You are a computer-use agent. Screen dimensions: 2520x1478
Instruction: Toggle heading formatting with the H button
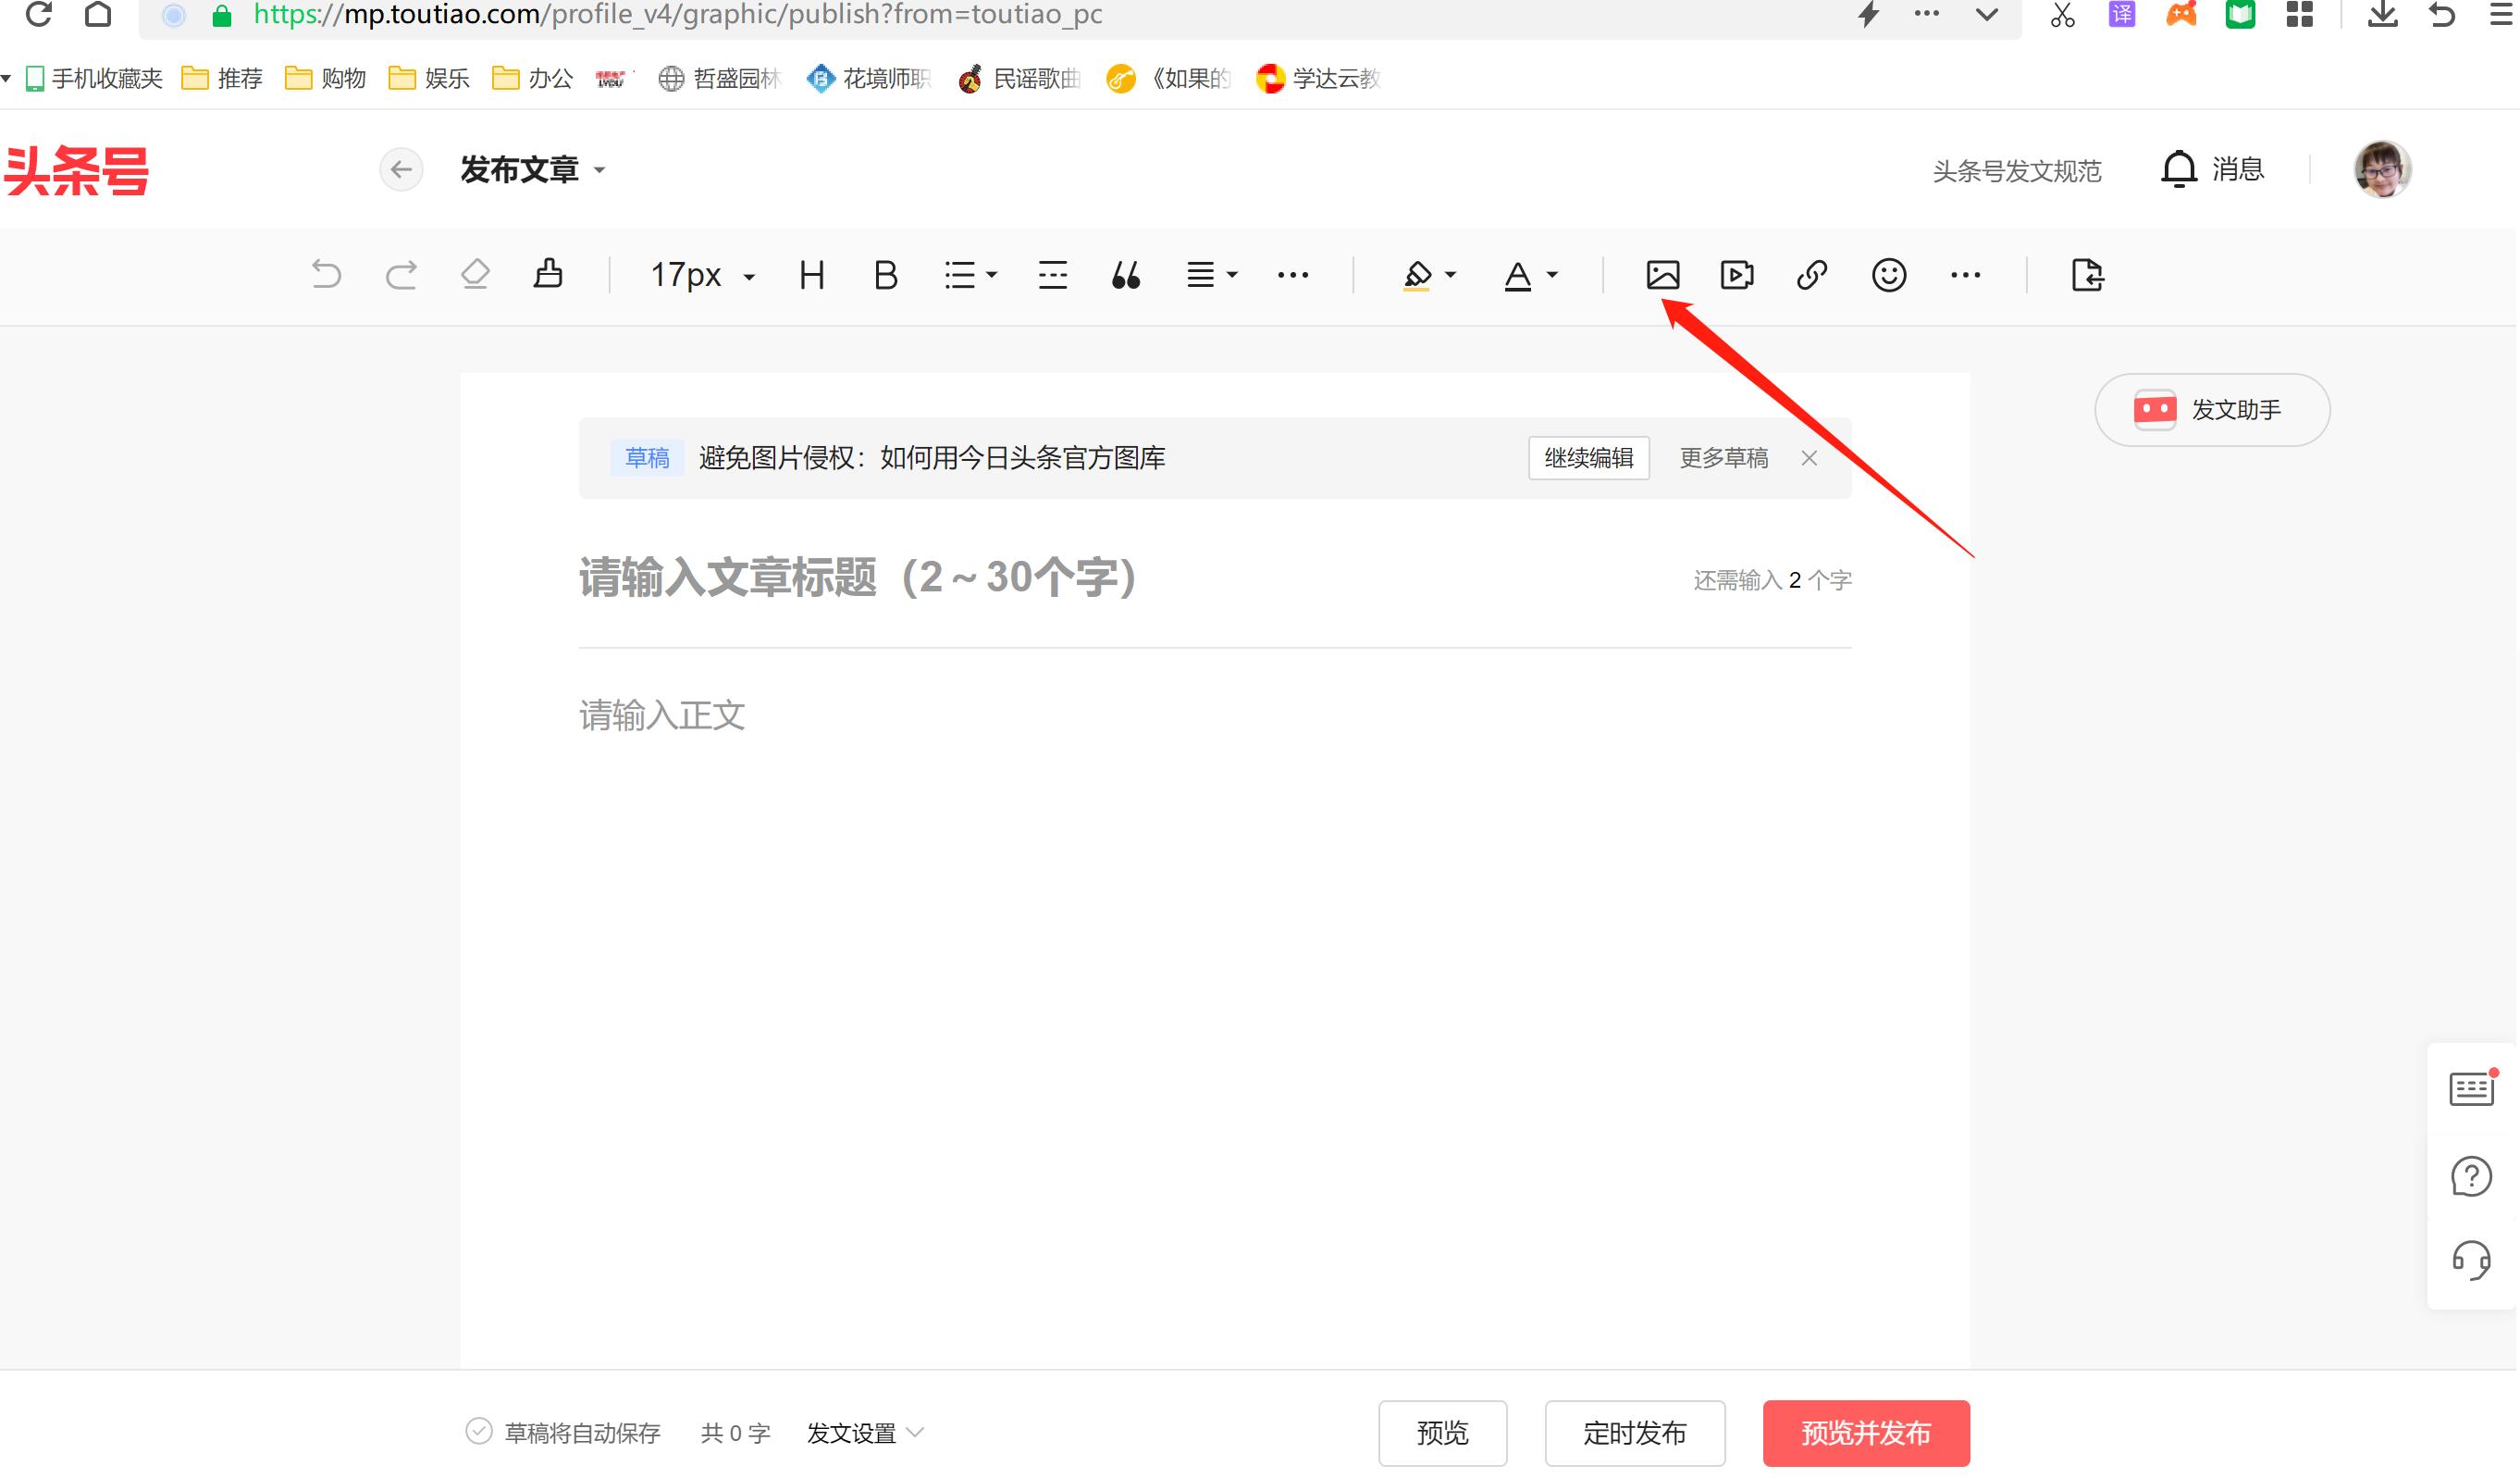[x=812, y=274]
